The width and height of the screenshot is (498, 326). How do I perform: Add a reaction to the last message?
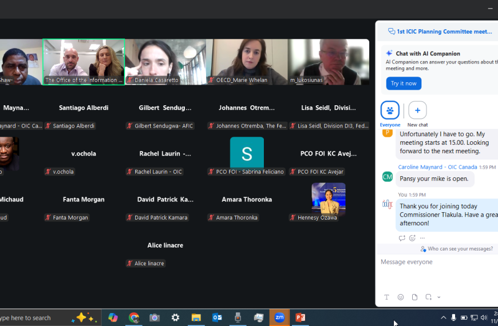(412, 238)
